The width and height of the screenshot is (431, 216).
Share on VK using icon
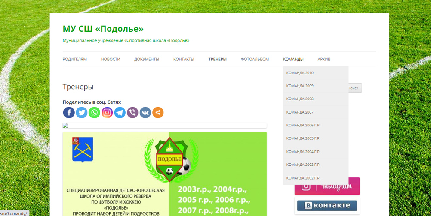[145, 113]
